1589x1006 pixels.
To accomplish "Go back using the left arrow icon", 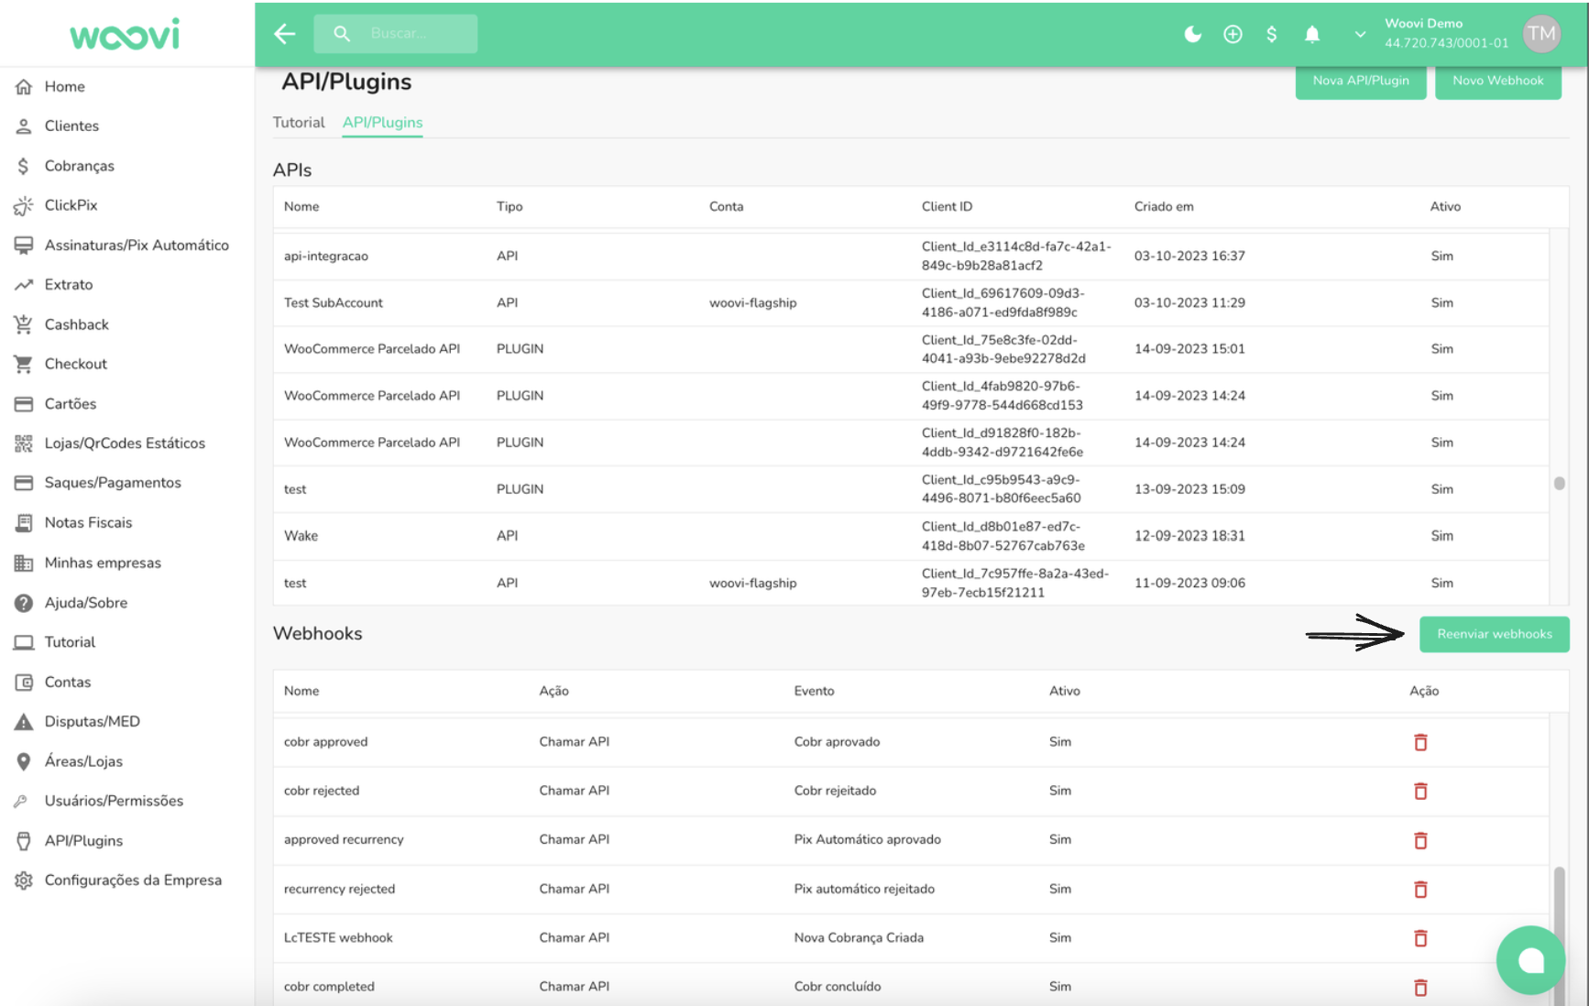I will [285, 34].
